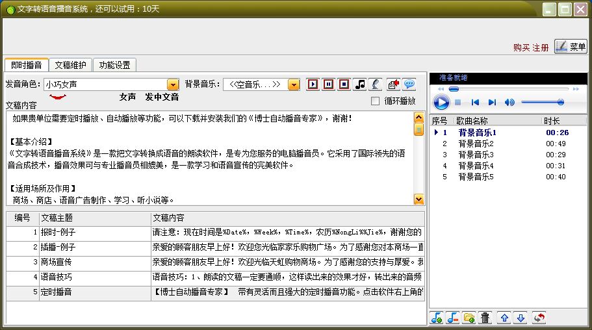This screenshot has height=330, width=592.
Task: Click the music note toolbar icon
Action: point(360,84)
